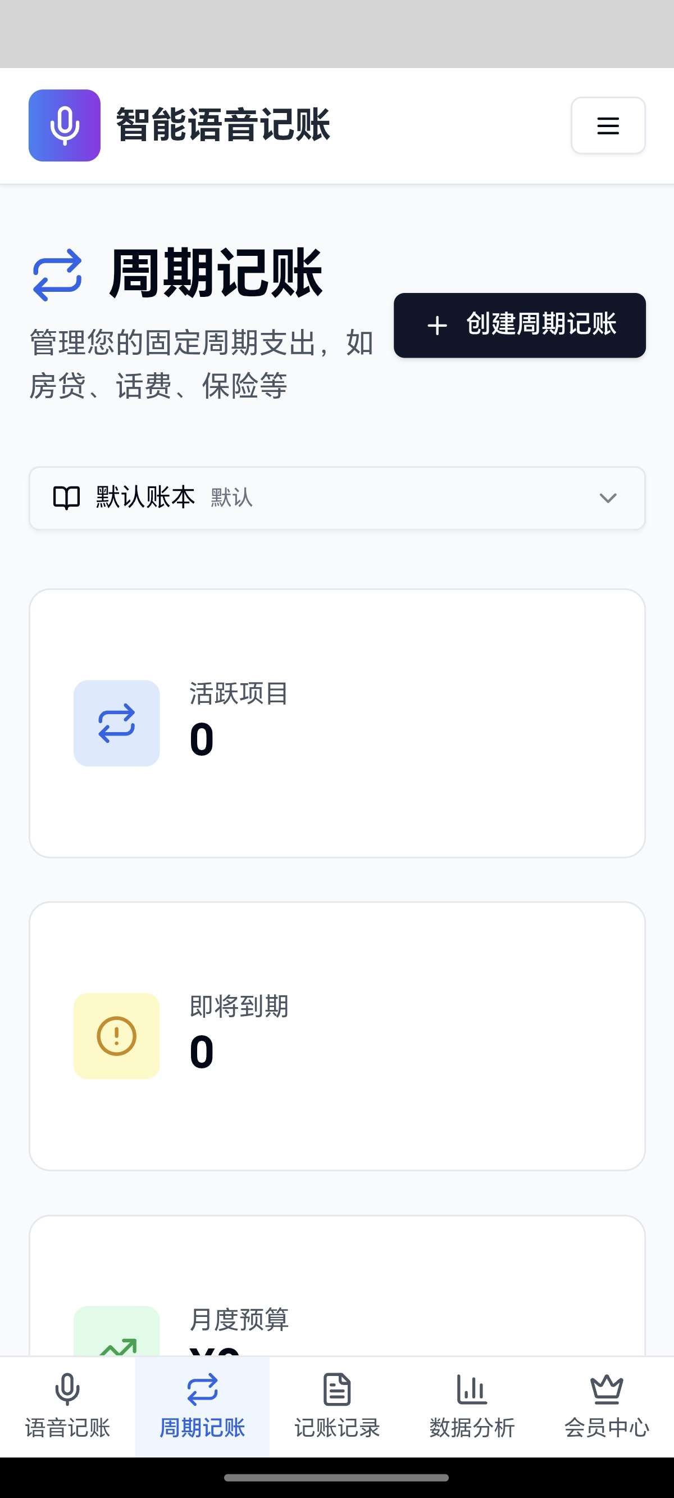Open 会员中心 tab
674x1498 pixels.
click(x=607, y=1406)
